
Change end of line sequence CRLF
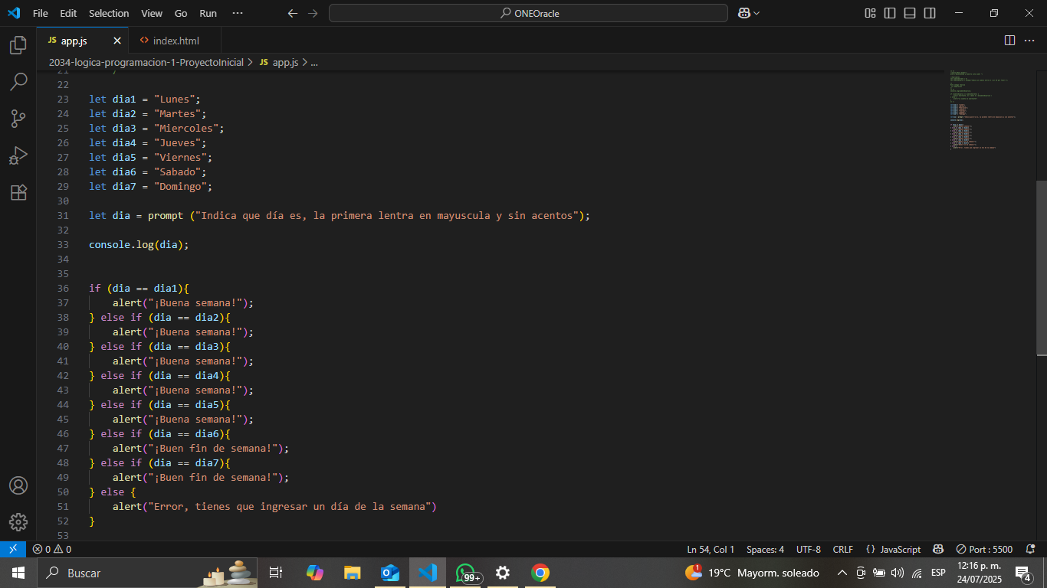coord(842,549)
